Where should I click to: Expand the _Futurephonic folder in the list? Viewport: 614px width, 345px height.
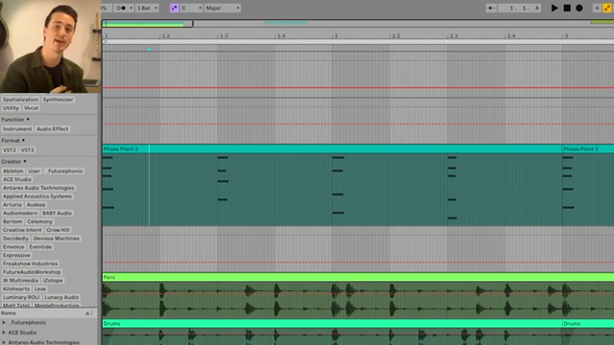tap(4, 323)
